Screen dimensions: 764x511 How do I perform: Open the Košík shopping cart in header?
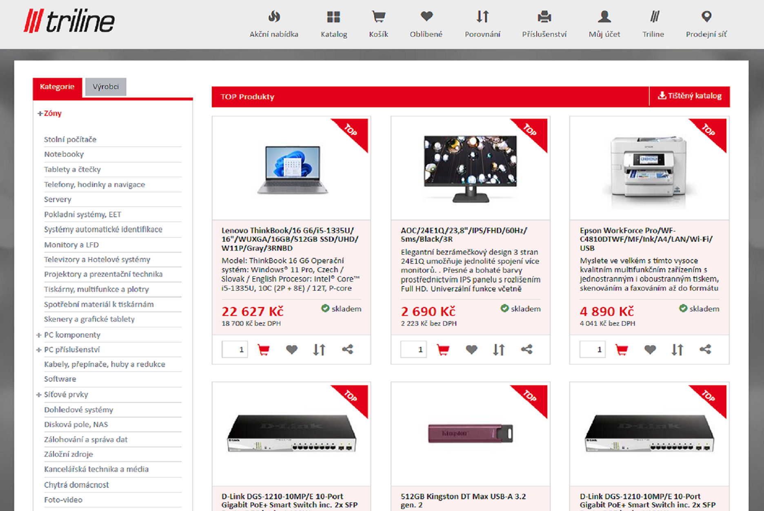point(378,17)
